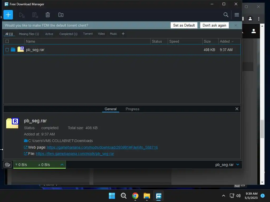Click the 9:37 AM added cell
Screen dimensions: 270x202
click(x=226, y=50)
